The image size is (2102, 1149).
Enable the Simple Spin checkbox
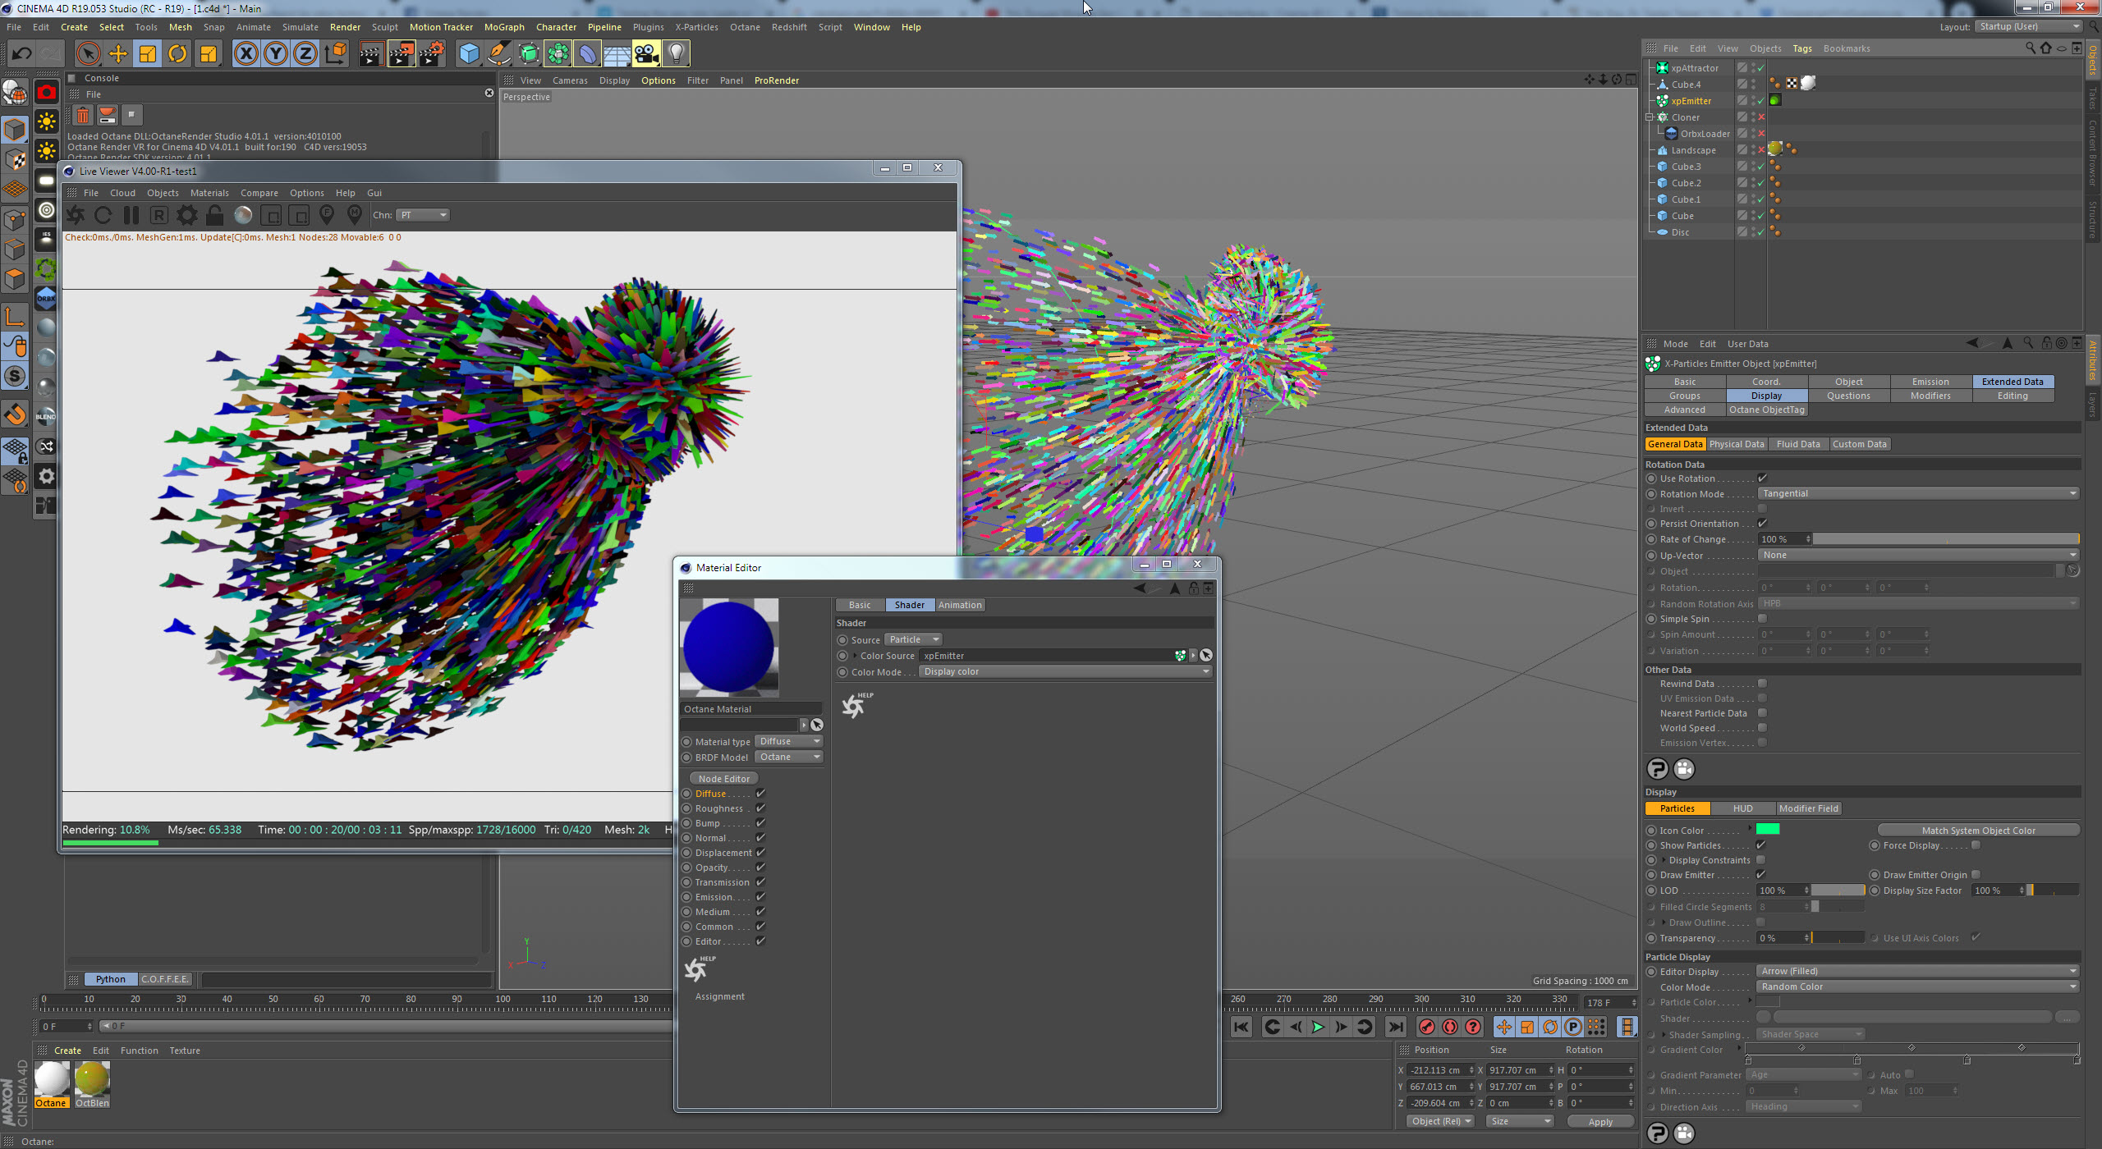point(1762,619)
